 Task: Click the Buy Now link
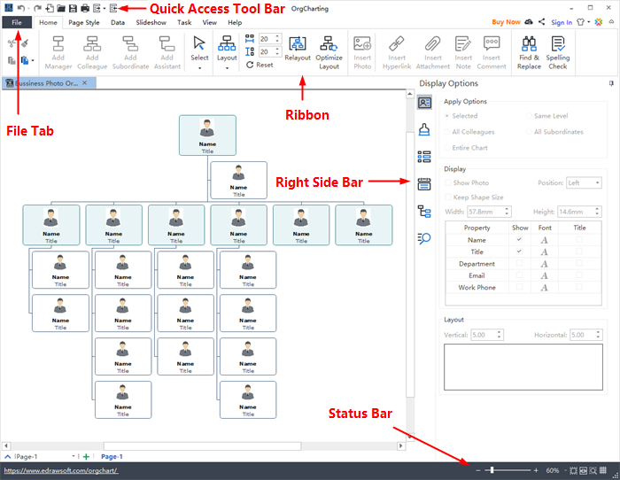pos(506,22)
